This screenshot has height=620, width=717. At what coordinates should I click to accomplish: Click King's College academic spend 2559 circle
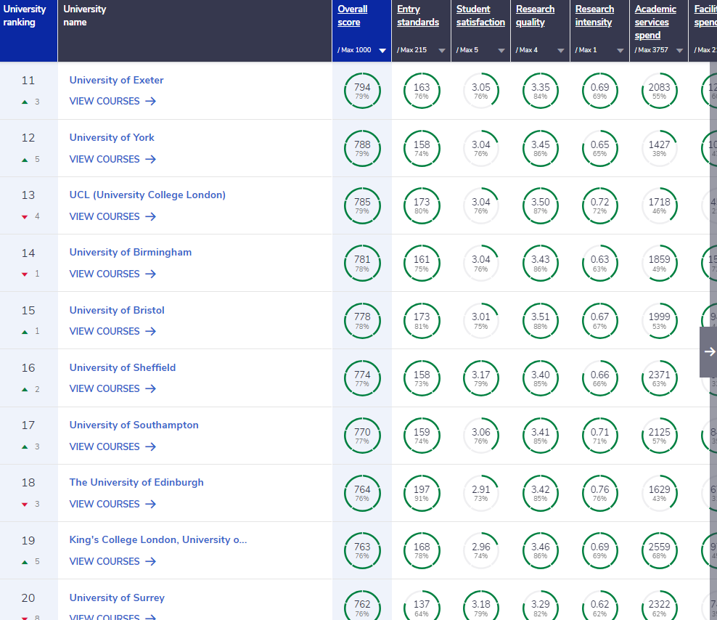pos(660,550)
